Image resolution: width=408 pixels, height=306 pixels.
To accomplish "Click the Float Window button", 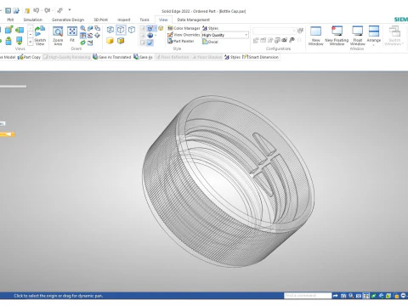I will click(x=358, y=36).
